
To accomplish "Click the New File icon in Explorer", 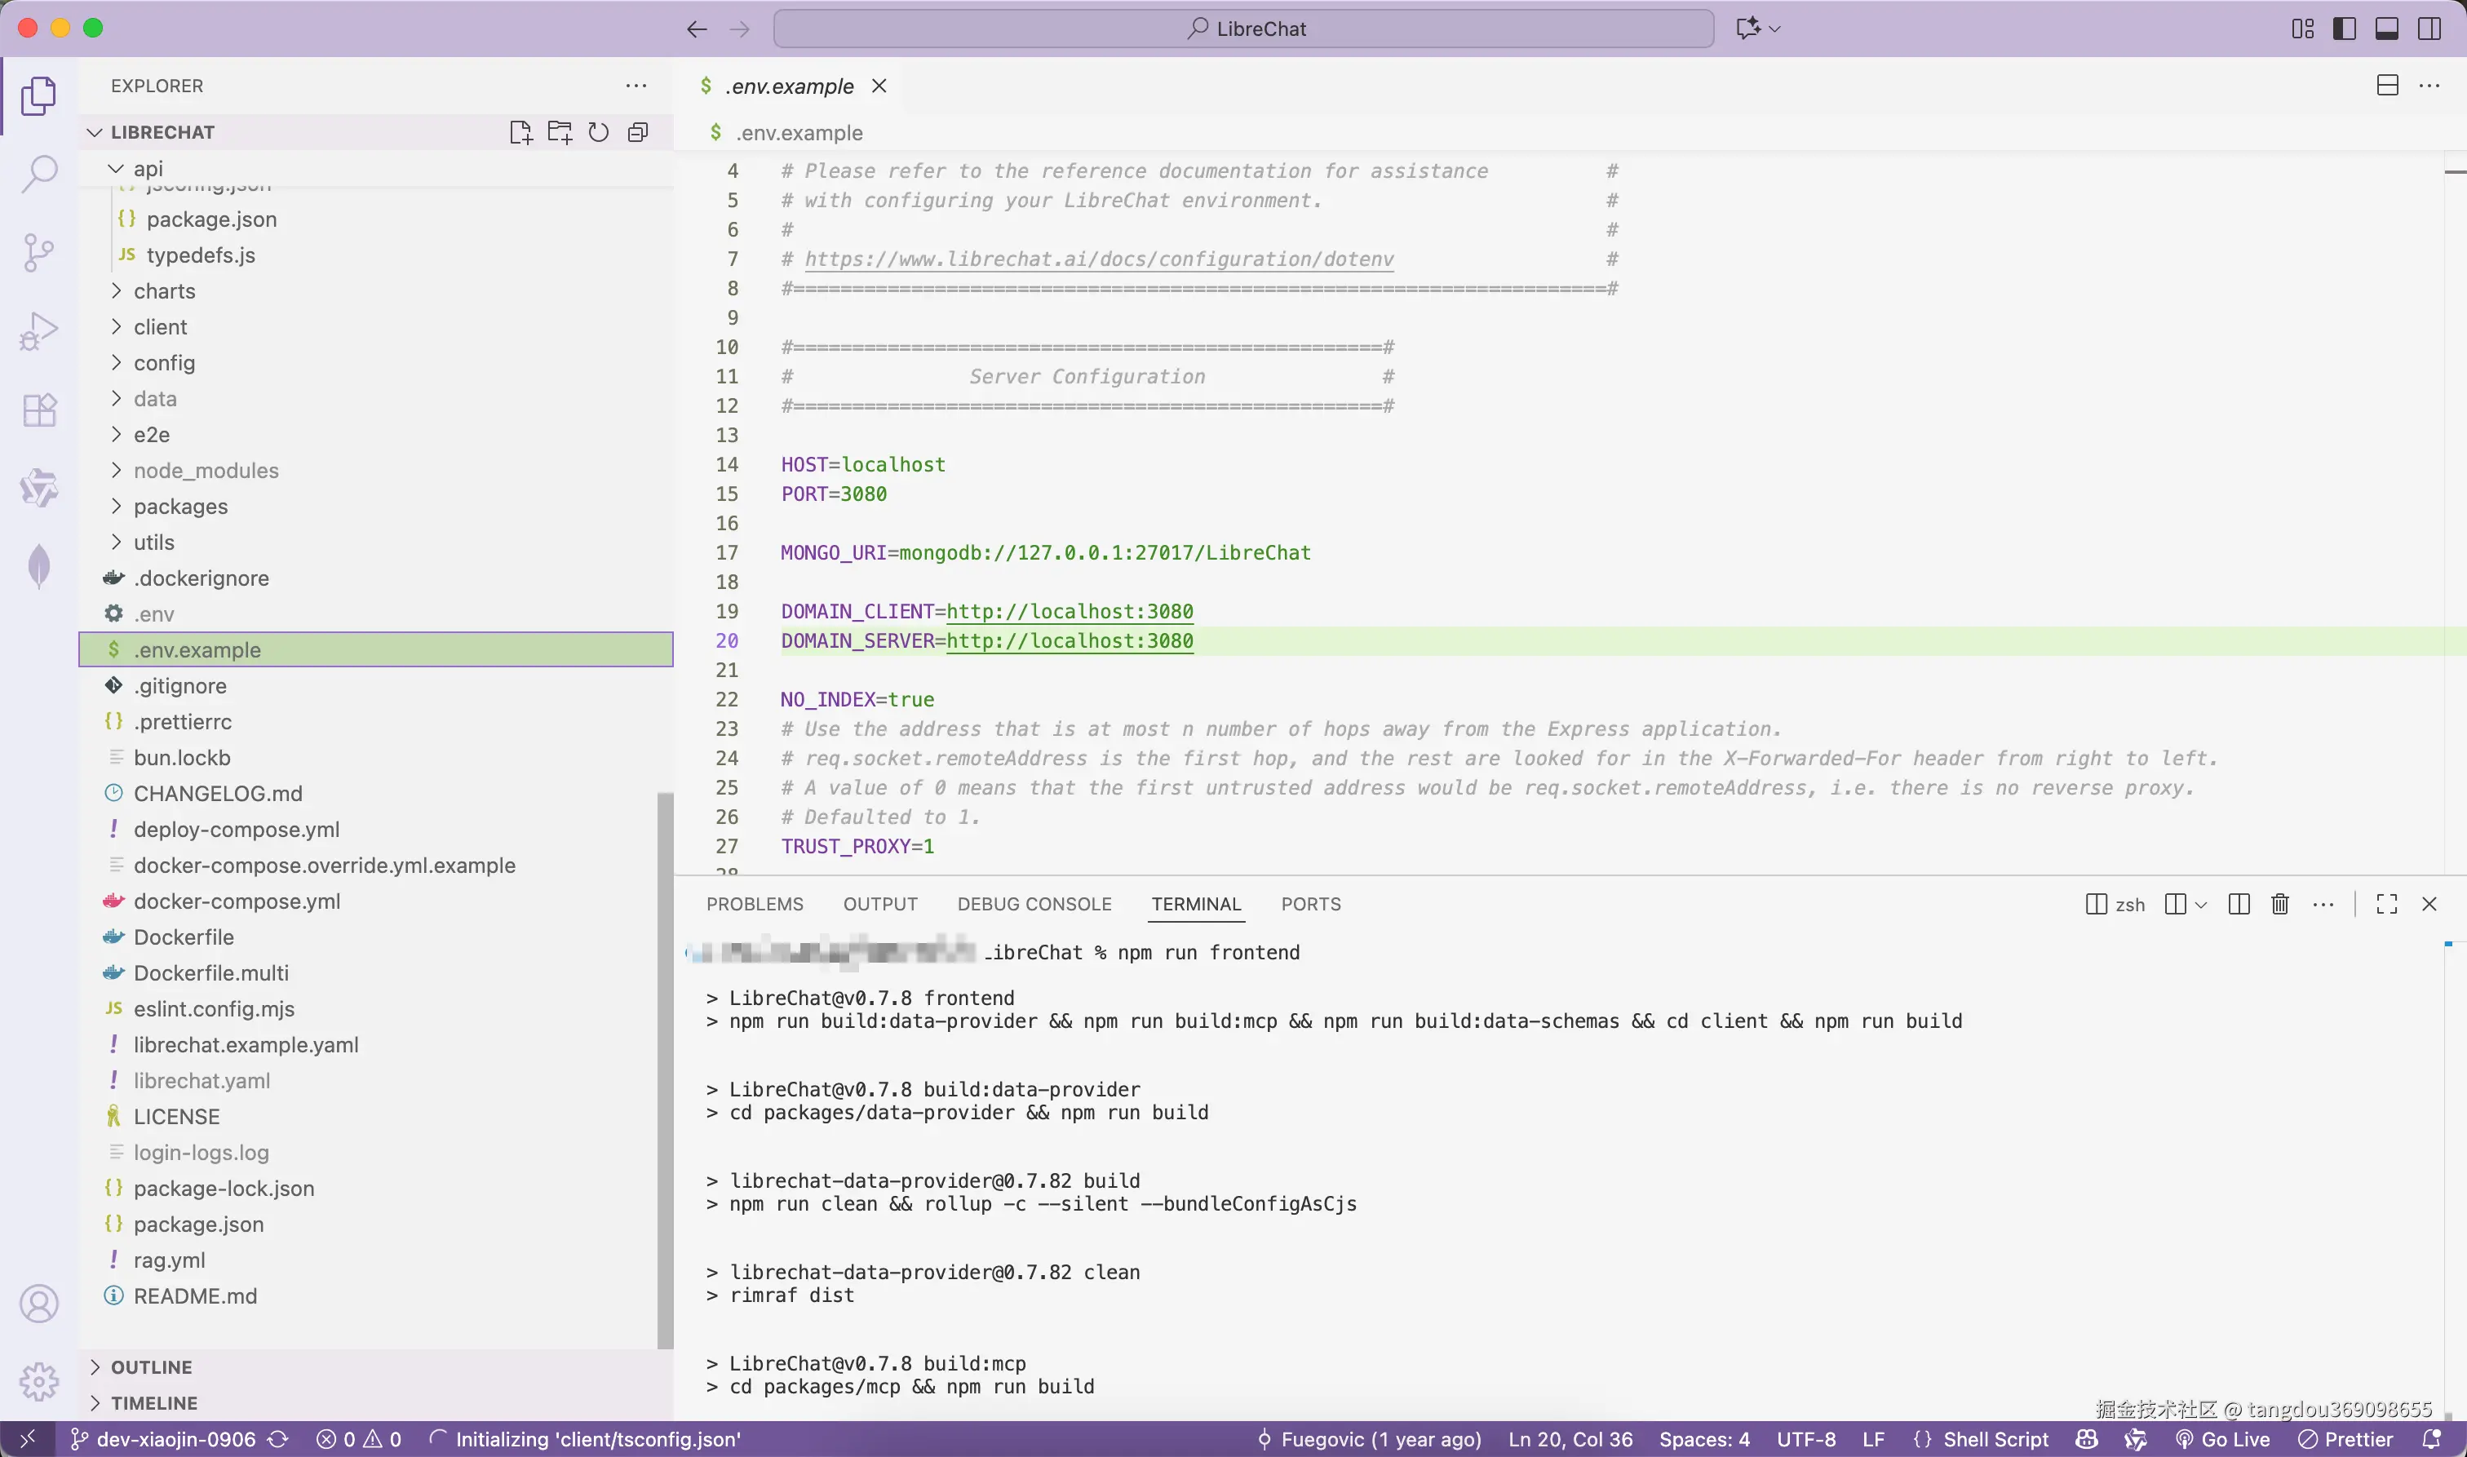I will [520, 132].
